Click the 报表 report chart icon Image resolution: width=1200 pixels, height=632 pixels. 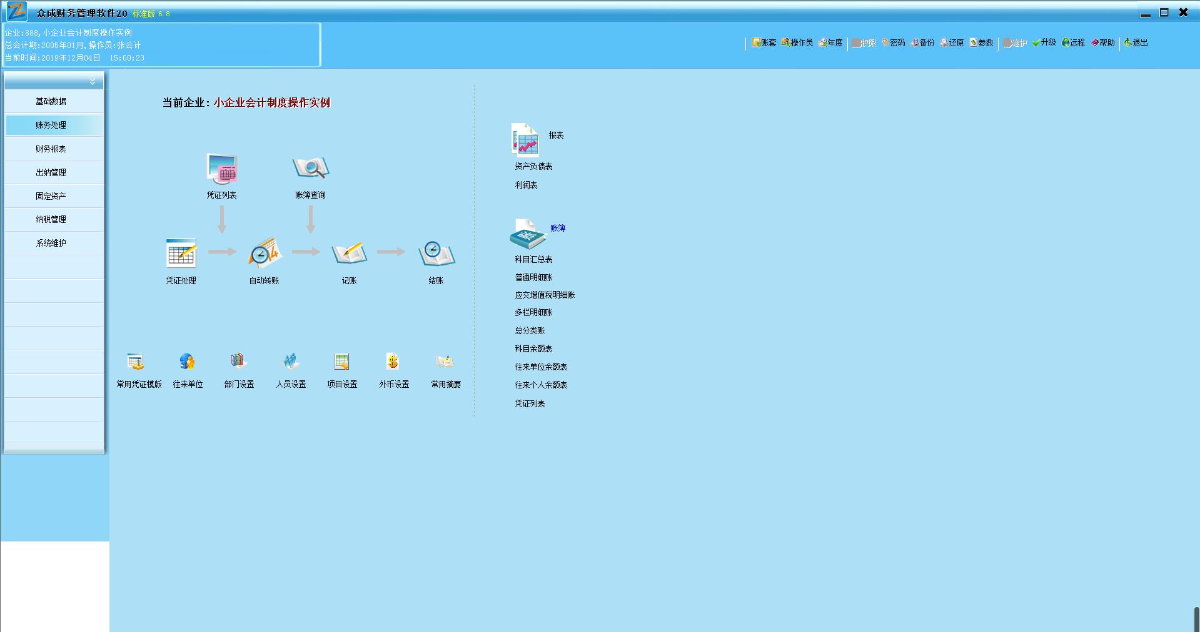(525, 139)
